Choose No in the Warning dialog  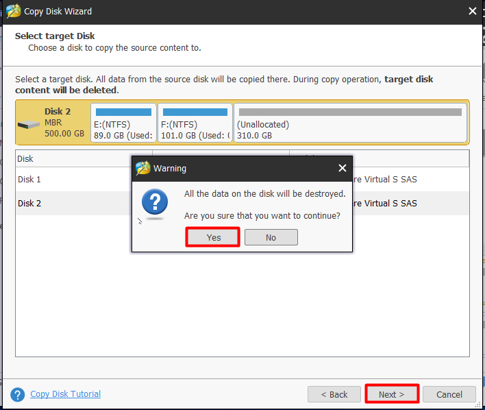(271, 237)
